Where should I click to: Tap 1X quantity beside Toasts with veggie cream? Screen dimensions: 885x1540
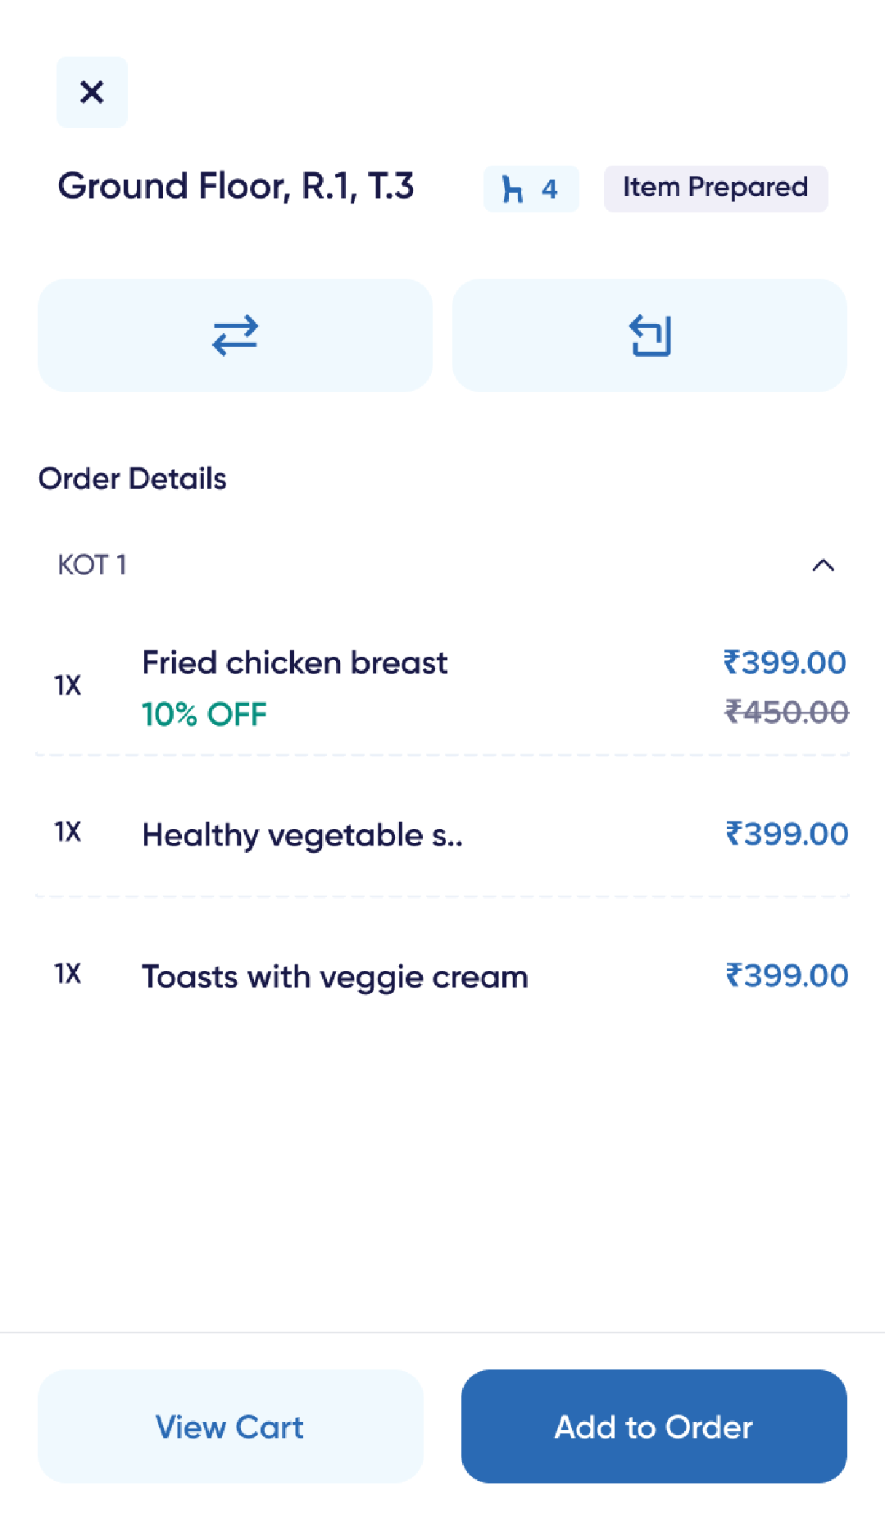pyautogui.click(x=68, y=974)
